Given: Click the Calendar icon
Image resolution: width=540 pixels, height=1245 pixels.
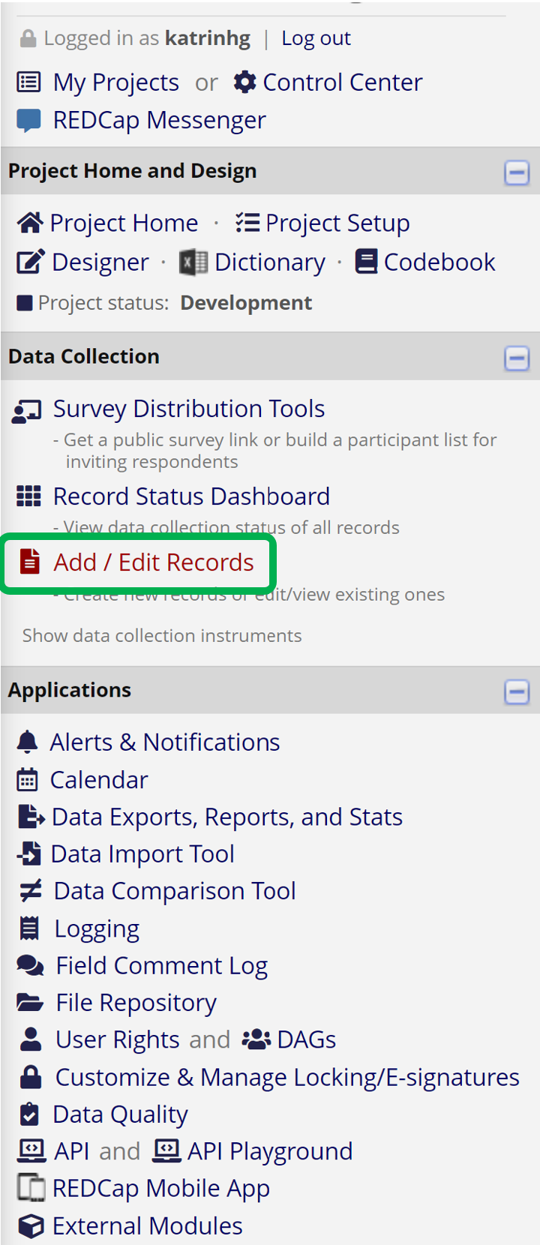Looking at the screenshot, I should (28, 780).
